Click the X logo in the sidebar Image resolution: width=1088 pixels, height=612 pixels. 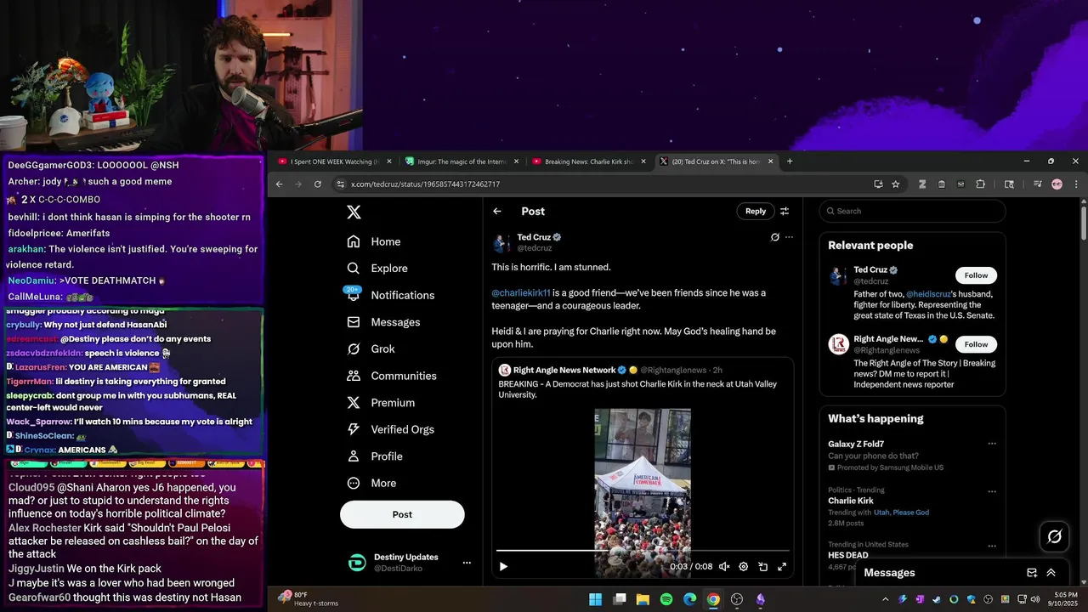(x=354, y=212)
